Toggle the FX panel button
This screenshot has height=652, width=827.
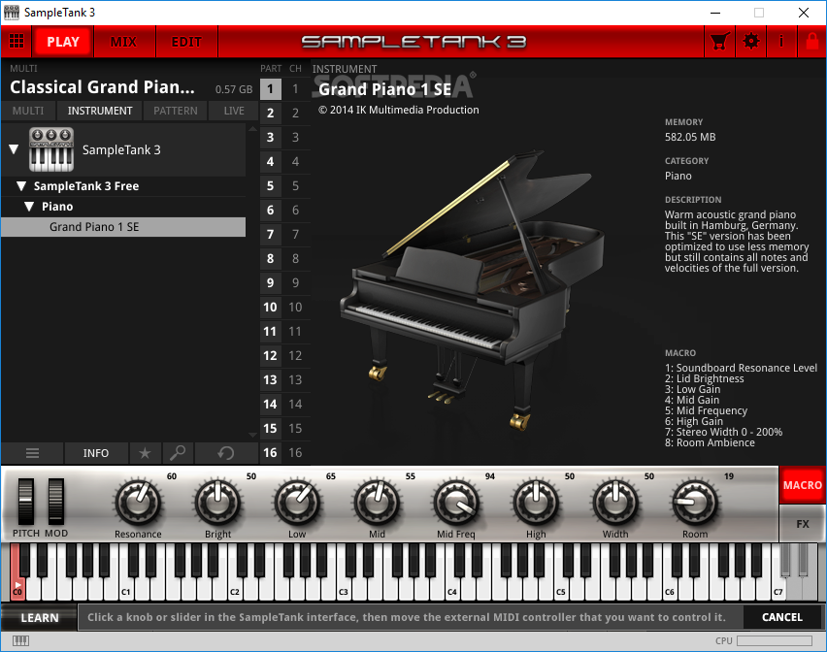tap(802, 524)
